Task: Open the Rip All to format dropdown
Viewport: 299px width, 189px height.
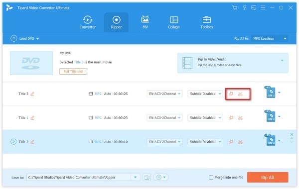Action: point(270,38)
